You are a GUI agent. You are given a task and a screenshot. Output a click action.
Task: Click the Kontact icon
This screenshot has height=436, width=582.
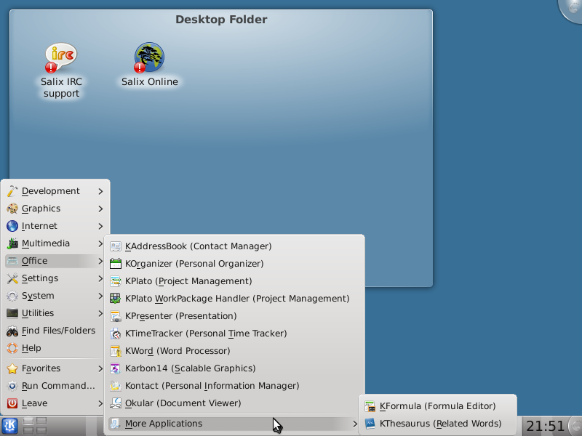point(116,386)
